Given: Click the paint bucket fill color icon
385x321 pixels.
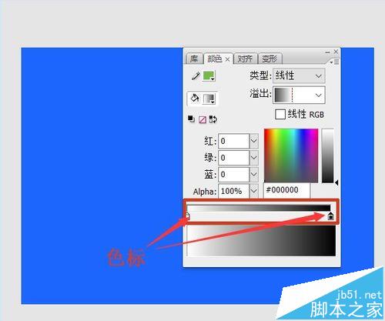Looking at the screenshot, I should [x=195, y=98].
